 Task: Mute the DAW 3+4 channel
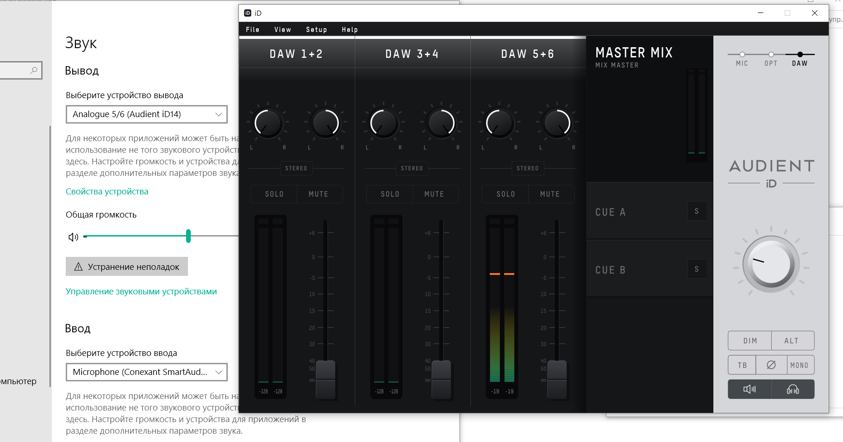coord(435,194)
